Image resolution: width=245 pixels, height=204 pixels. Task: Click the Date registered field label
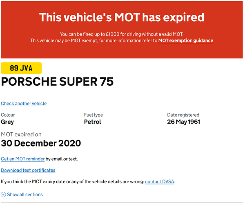pos(183,115)
